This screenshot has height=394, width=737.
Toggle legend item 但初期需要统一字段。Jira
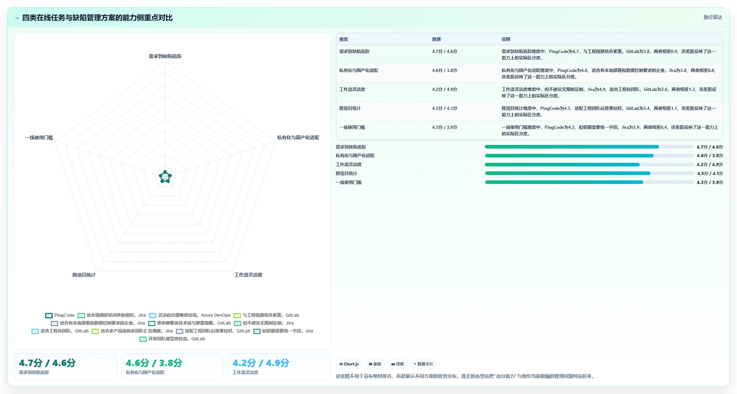[x=283, y=331]
